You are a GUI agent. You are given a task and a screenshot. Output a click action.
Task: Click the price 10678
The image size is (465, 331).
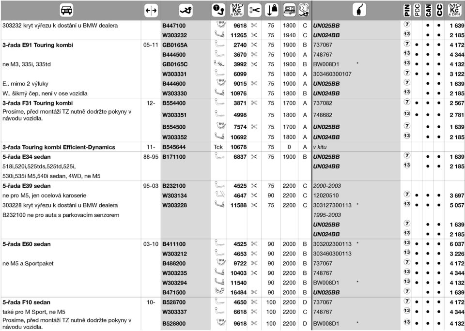(x=238, y=147)
